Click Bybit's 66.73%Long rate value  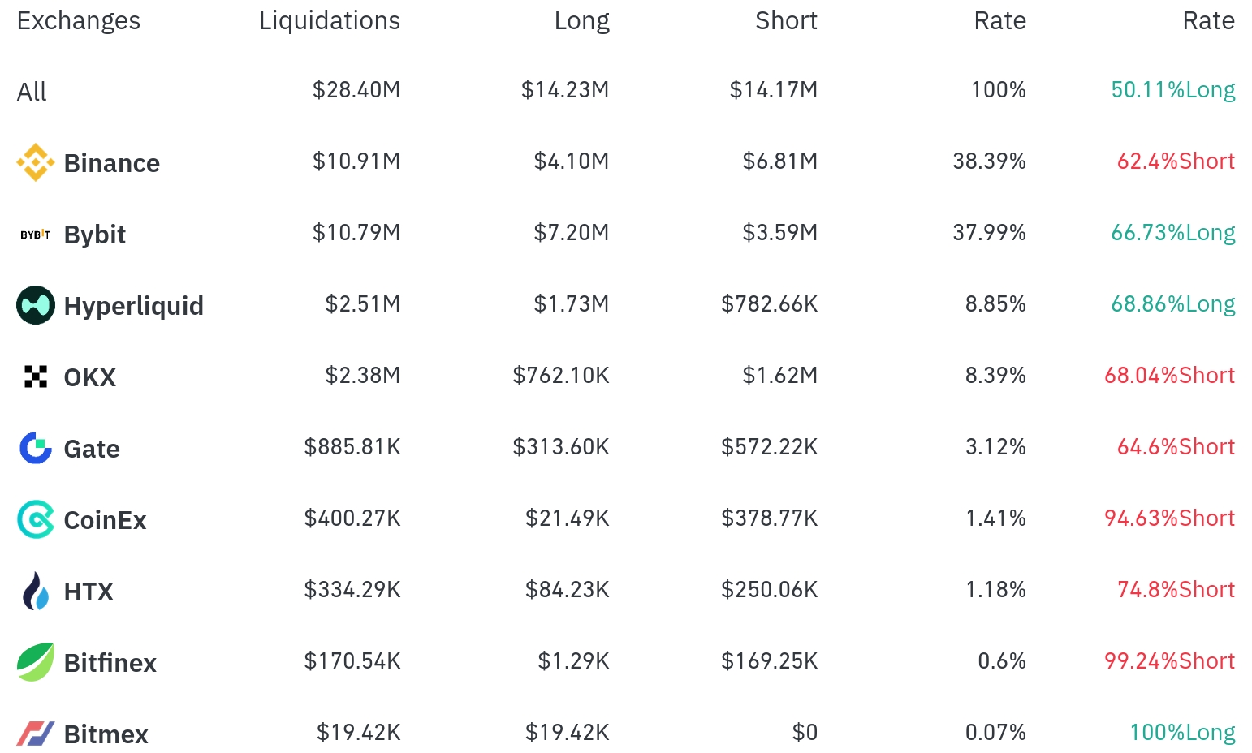point(1172,233)
